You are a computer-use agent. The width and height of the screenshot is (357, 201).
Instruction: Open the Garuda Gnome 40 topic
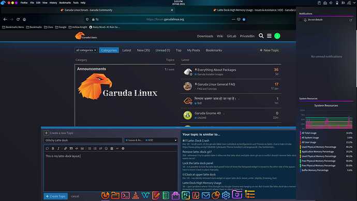tap(207, 113)
